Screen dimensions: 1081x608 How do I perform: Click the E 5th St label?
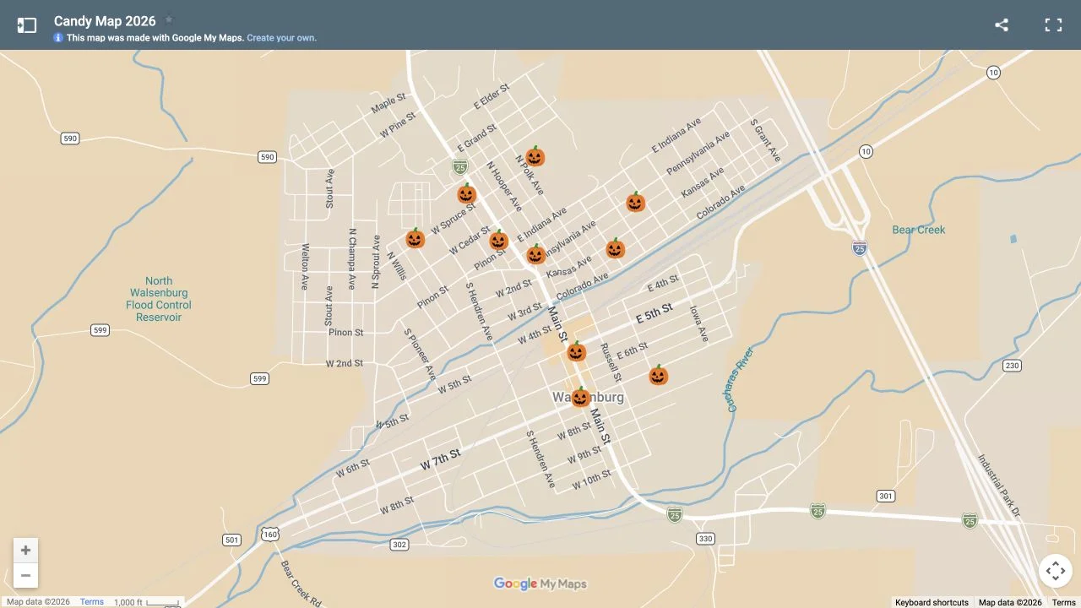click(x=654, y=313)
